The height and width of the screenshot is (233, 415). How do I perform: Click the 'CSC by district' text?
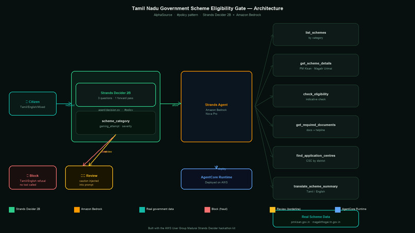pos(316,161)
